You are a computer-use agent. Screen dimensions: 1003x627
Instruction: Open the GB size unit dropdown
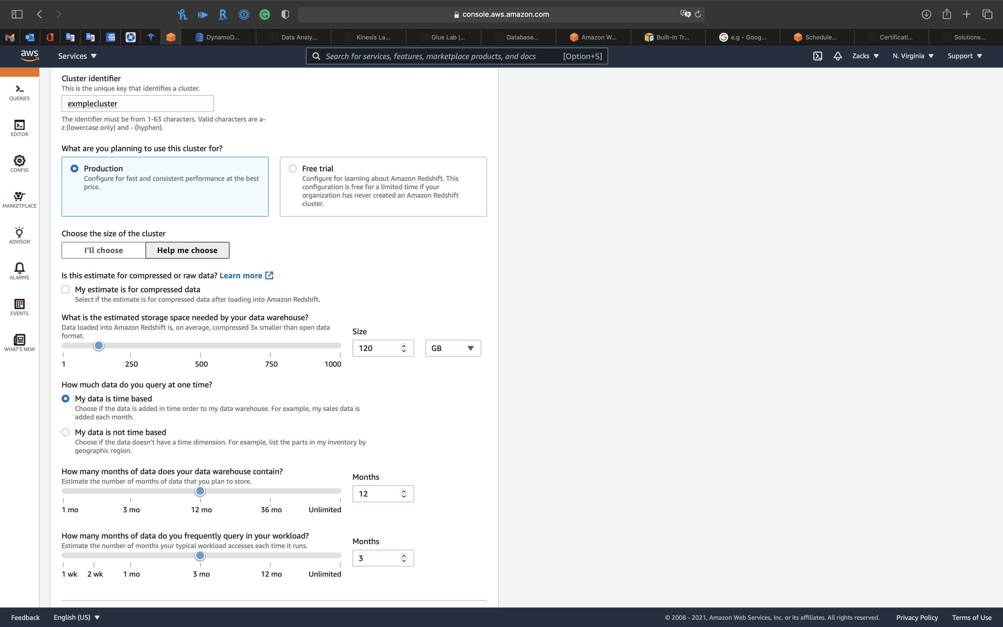(x=453, y=348)
